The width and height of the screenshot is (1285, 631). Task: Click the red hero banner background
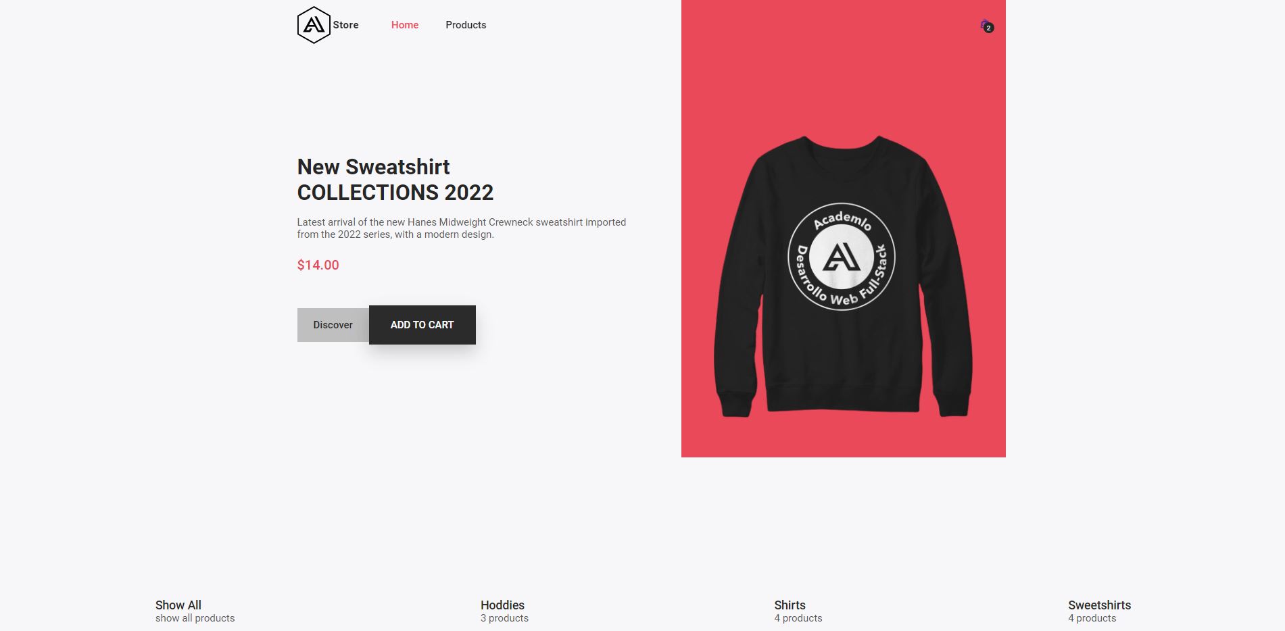[844, 81]
